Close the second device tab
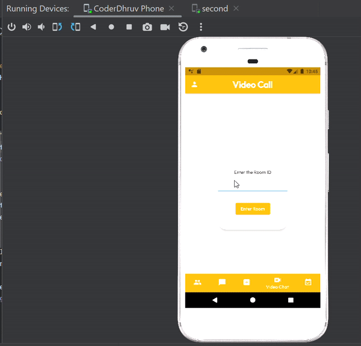The height and width of the screenshot is (346, 361). [x=236, y=8]
